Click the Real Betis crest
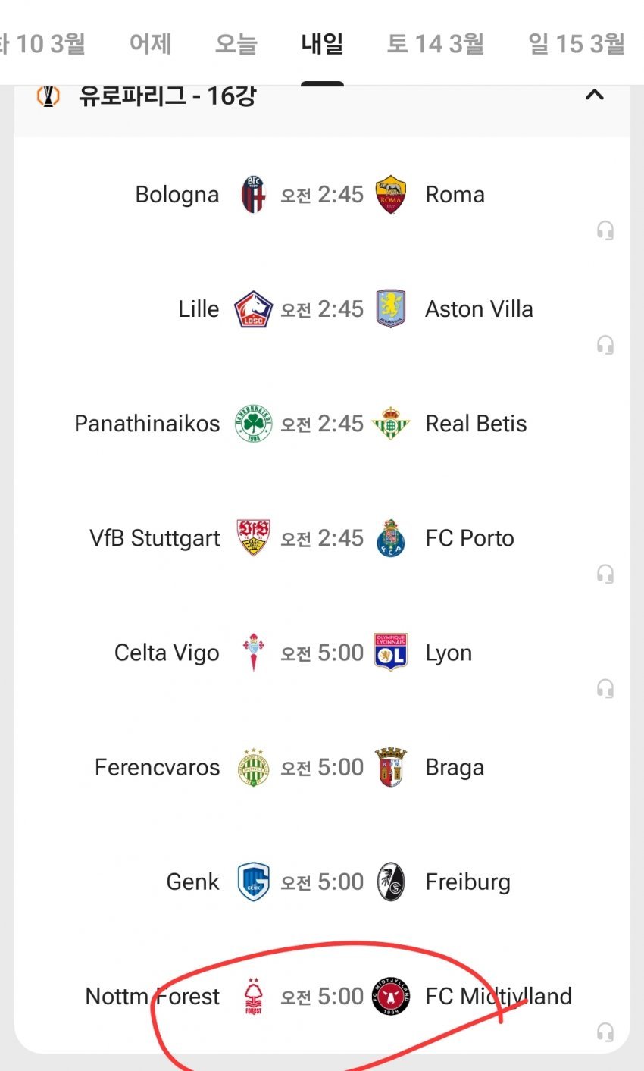 391,424
